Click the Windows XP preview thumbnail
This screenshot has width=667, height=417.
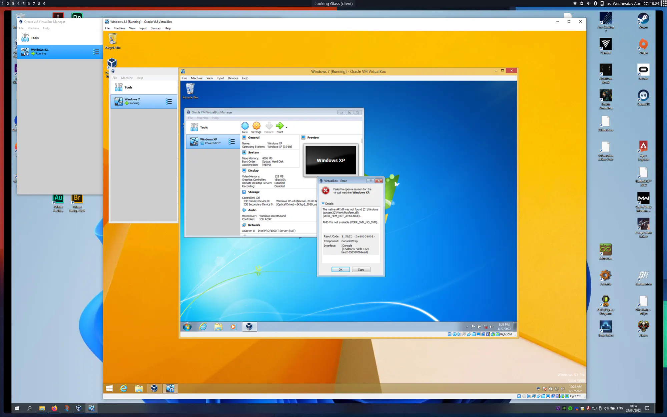(x=330, y=160)
